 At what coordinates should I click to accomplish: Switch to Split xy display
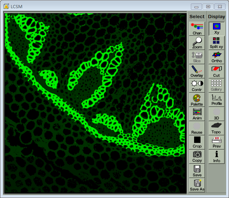tap(217, 43)
